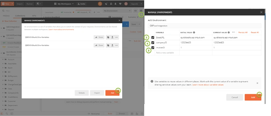Click the companyID current value cell
This screenshot has height=116, width=271.
pyautogui.click(x=237, y=43)
